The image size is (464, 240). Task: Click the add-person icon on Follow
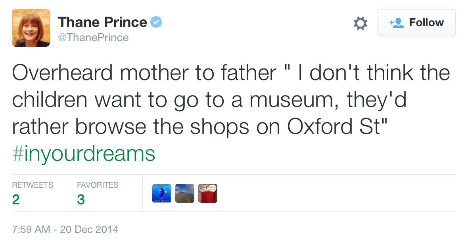point(396,23)
